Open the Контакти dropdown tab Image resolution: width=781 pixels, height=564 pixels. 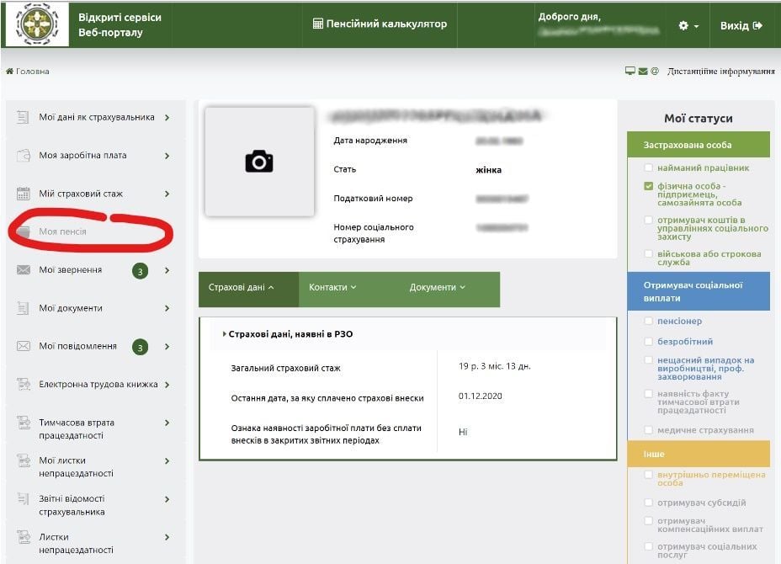point(332,288)
